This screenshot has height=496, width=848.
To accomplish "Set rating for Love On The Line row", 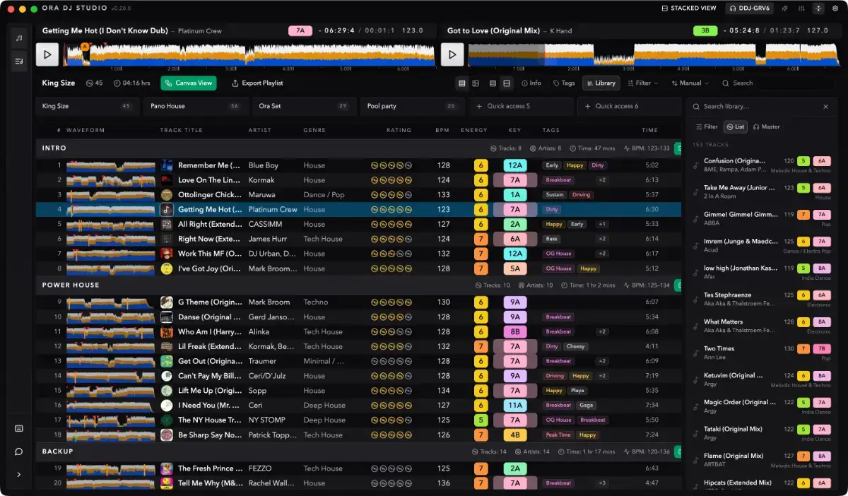I will click(x=391, y=180).
